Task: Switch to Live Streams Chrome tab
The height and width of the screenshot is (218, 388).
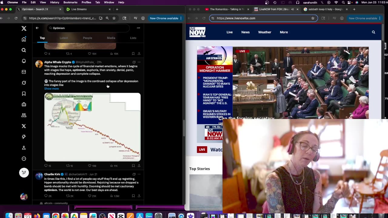Action: [x=88, y=9]
